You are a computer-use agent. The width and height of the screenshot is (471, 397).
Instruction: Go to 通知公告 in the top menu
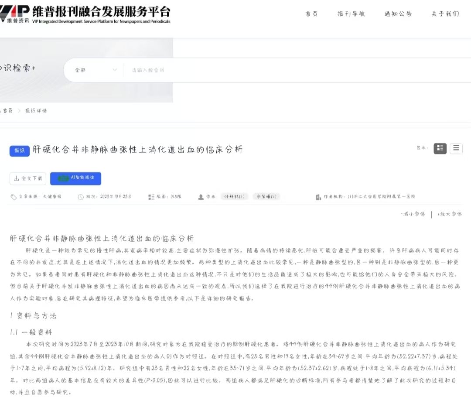pyautogui.click(x=398, y=14)
